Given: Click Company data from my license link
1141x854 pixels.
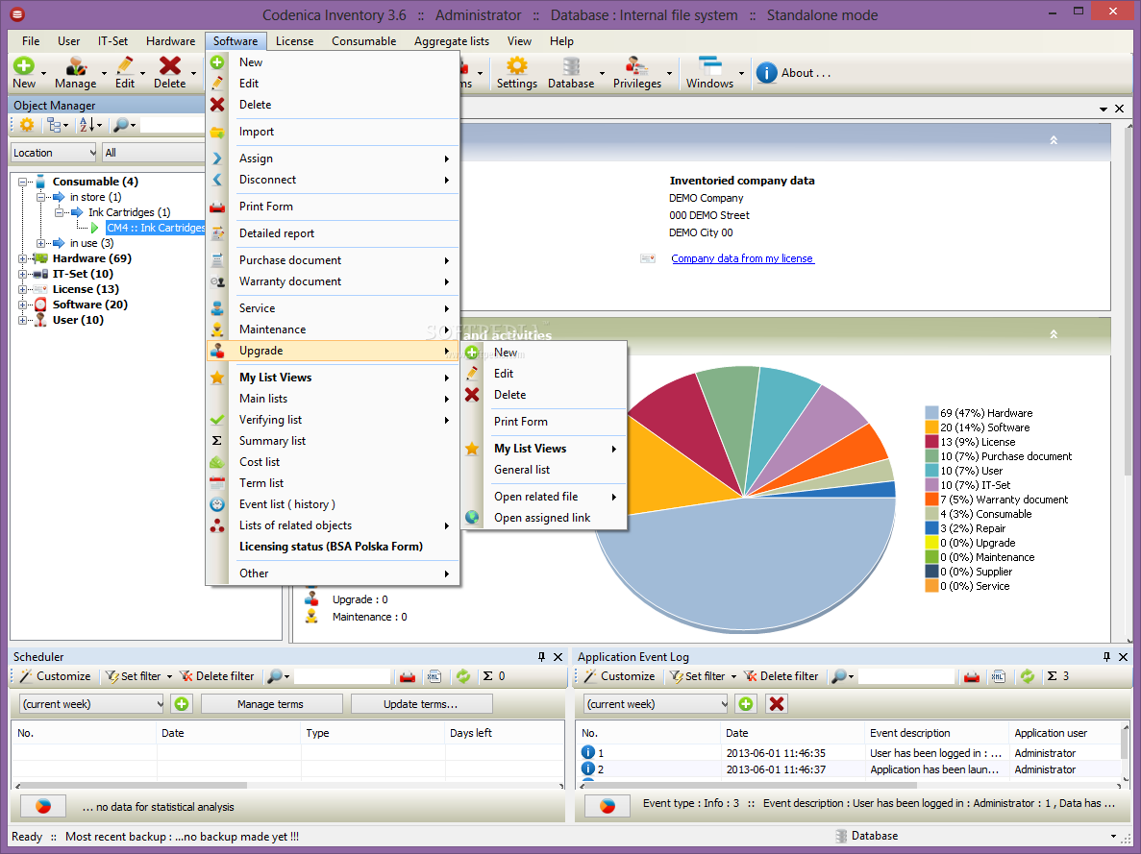Looking at the screenshot, I should pyautogui.click(x=742, y=258).
